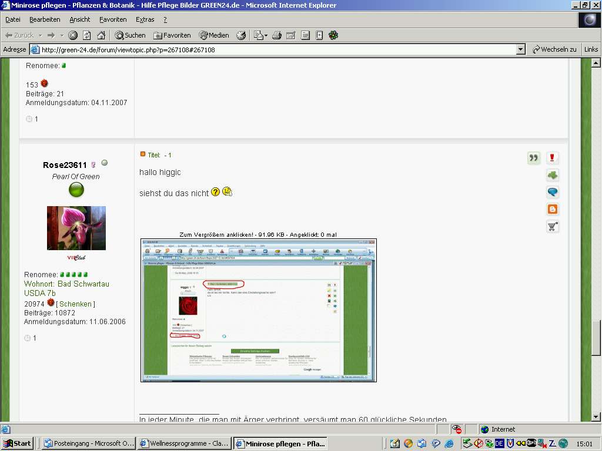Expand the address bar dropdown
The image size is (602, 451).
520,50
